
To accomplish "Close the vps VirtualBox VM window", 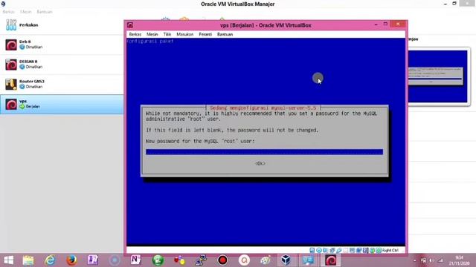I will (398, 24).
